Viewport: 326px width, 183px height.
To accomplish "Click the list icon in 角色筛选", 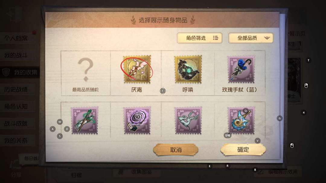I will [x=216, y=38].
